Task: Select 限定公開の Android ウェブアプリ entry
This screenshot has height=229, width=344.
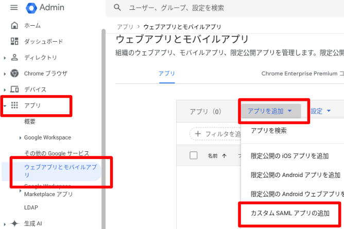Action: (297, 194)
